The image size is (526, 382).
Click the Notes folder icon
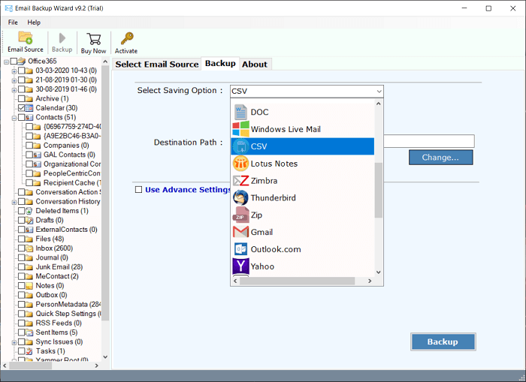(29, 286)
